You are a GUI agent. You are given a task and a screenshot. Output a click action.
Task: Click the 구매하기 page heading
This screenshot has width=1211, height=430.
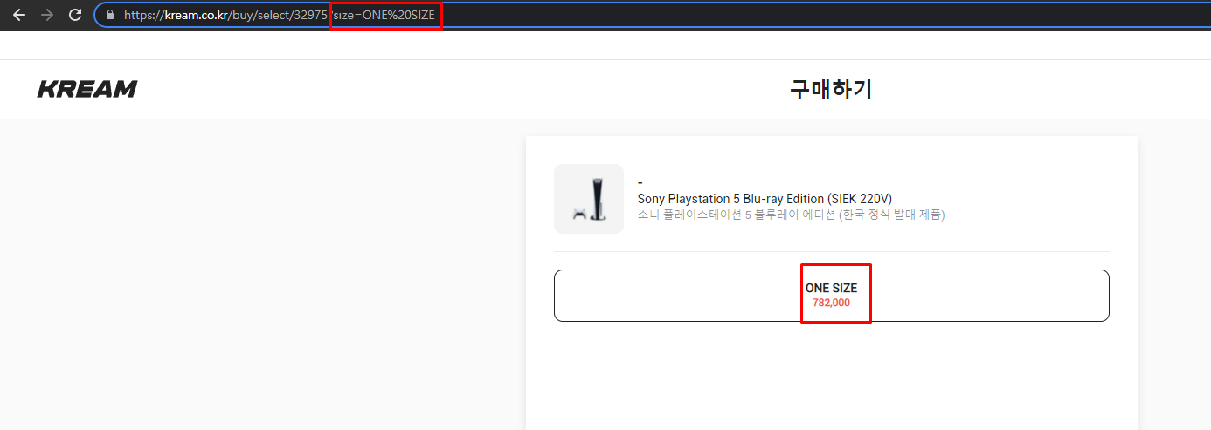coord(831,89)
